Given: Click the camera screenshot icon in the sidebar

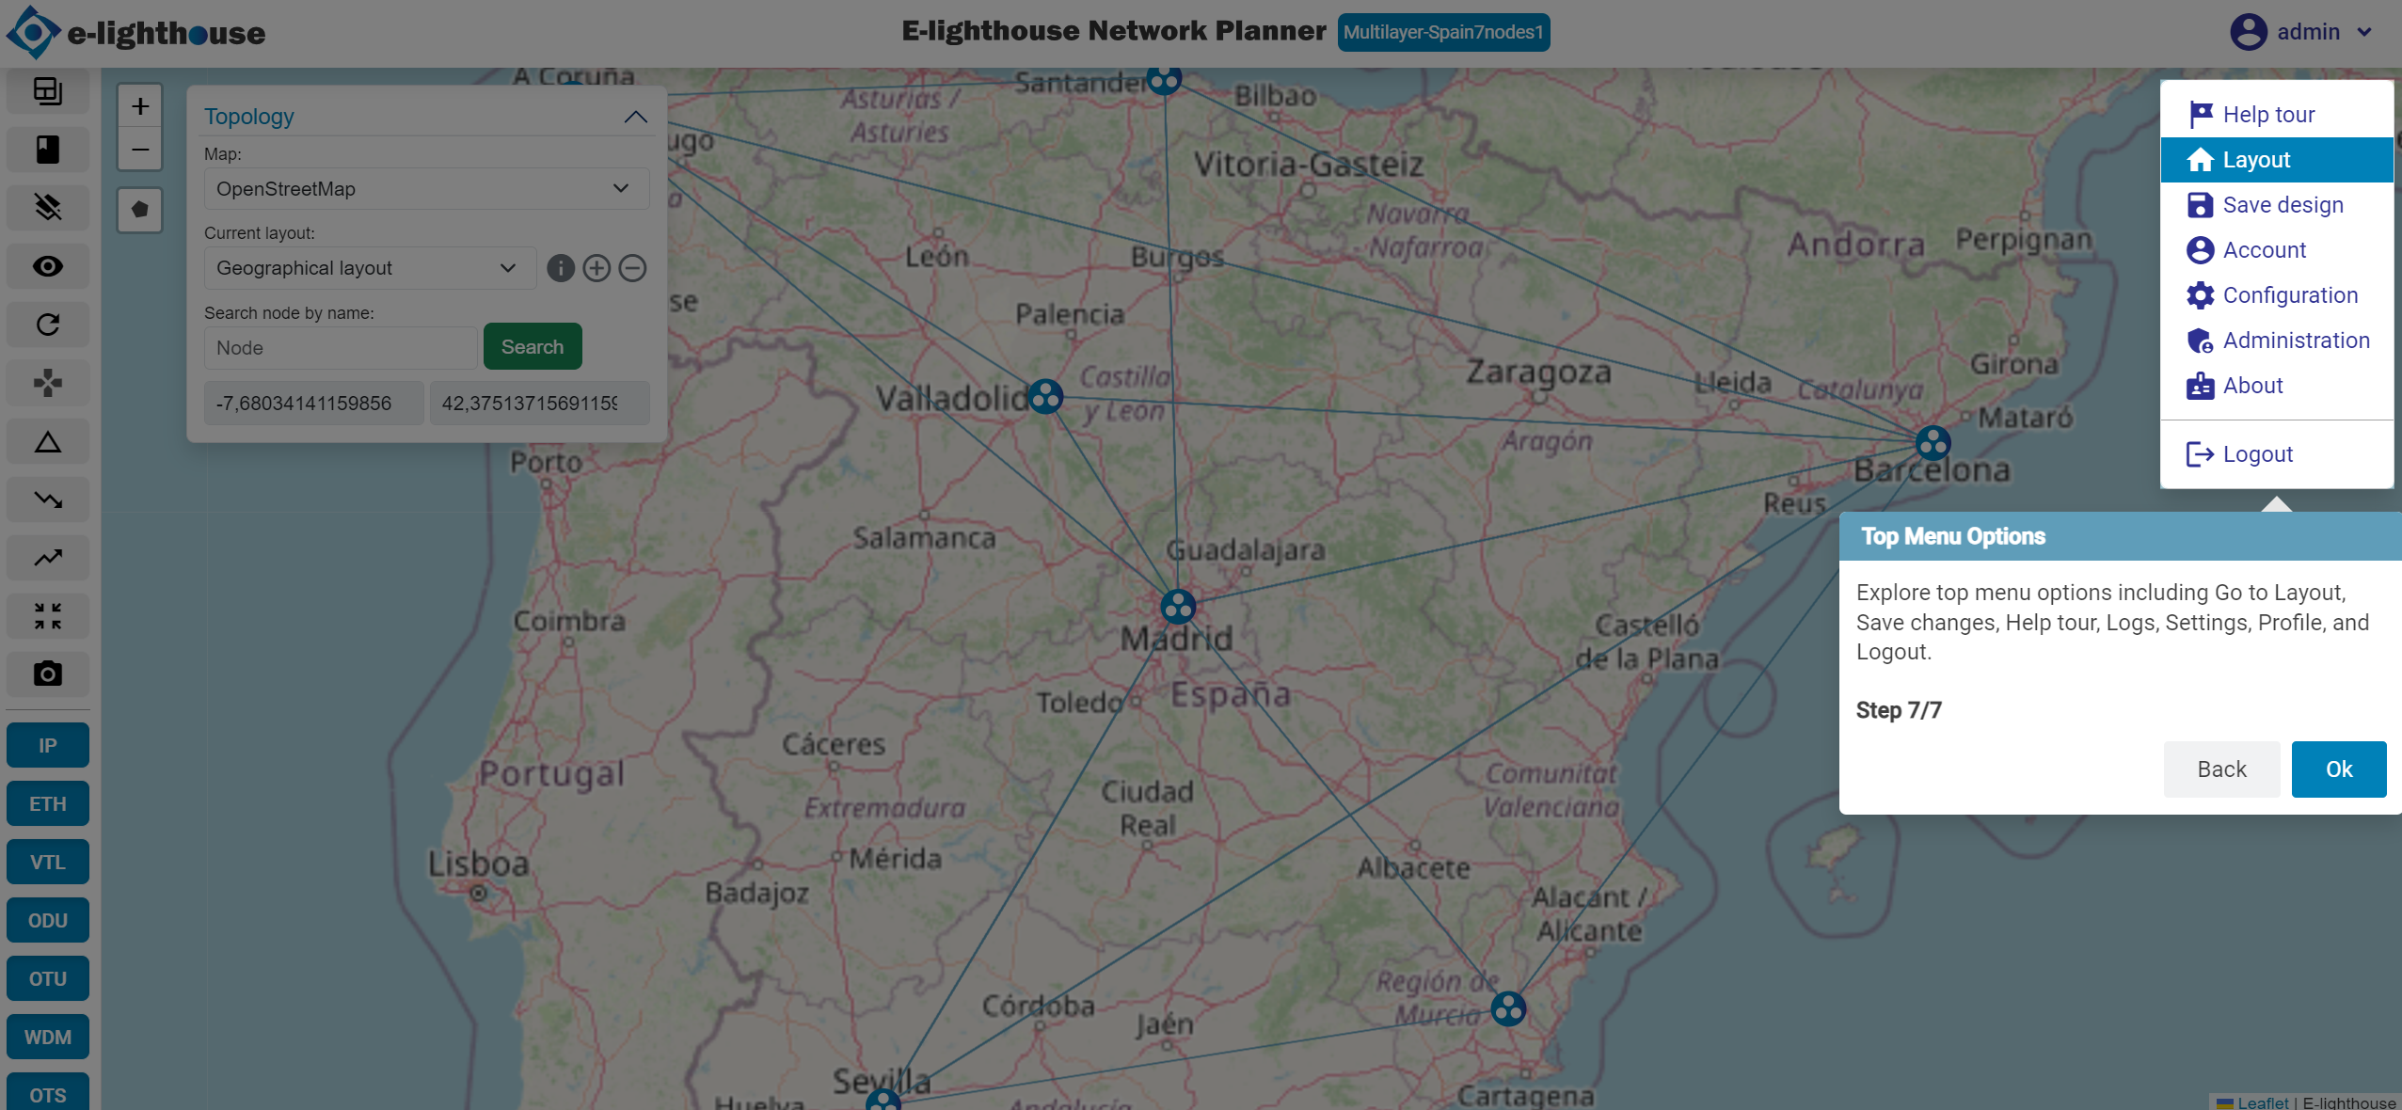Looking at the screenshot, I should (48, 674).
